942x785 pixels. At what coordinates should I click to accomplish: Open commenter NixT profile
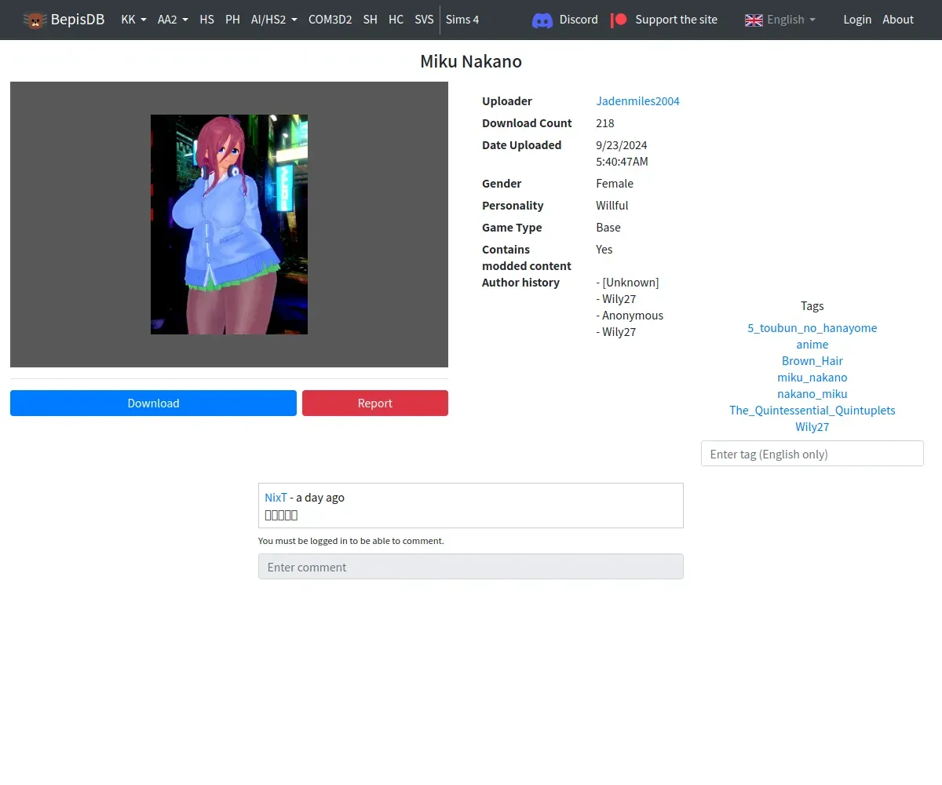(x=276, y=498)
